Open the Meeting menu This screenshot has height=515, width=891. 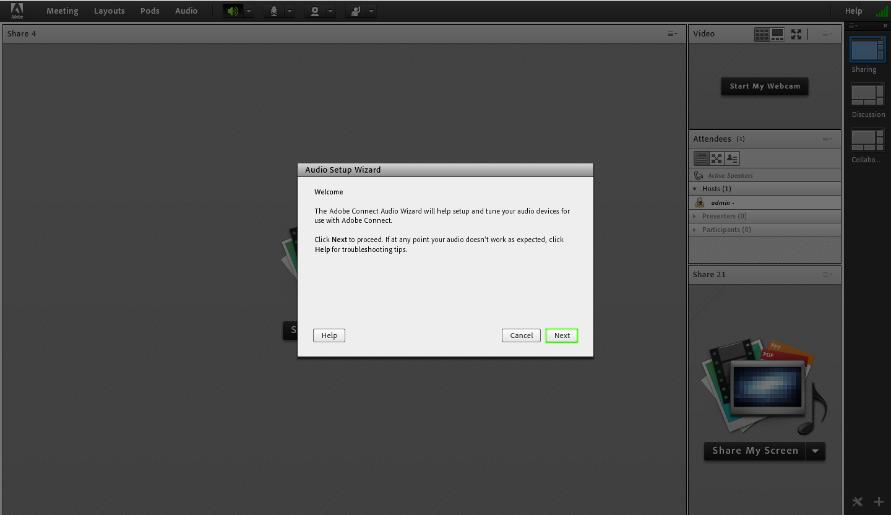click(x=62, y=11)
